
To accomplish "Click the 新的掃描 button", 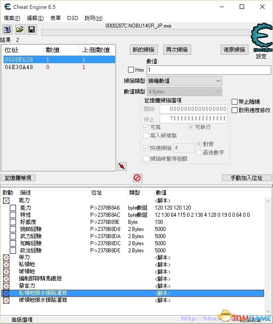I will click(x=144, y=49).
